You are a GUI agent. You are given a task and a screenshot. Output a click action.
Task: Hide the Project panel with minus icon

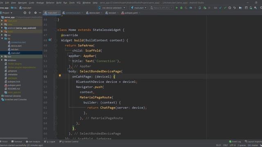tap(40, 13)
